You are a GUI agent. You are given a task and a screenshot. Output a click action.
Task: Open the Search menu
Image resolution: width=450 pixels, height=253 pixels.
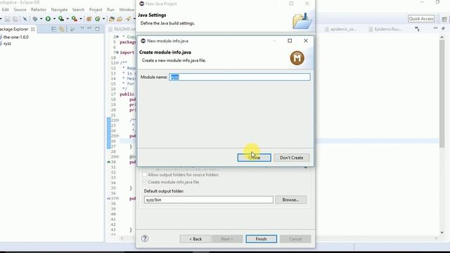tap(78, 9)
